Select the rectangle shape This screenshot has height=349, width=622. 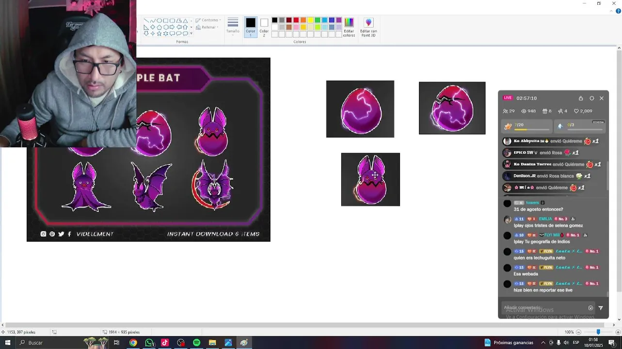[166, 21]
